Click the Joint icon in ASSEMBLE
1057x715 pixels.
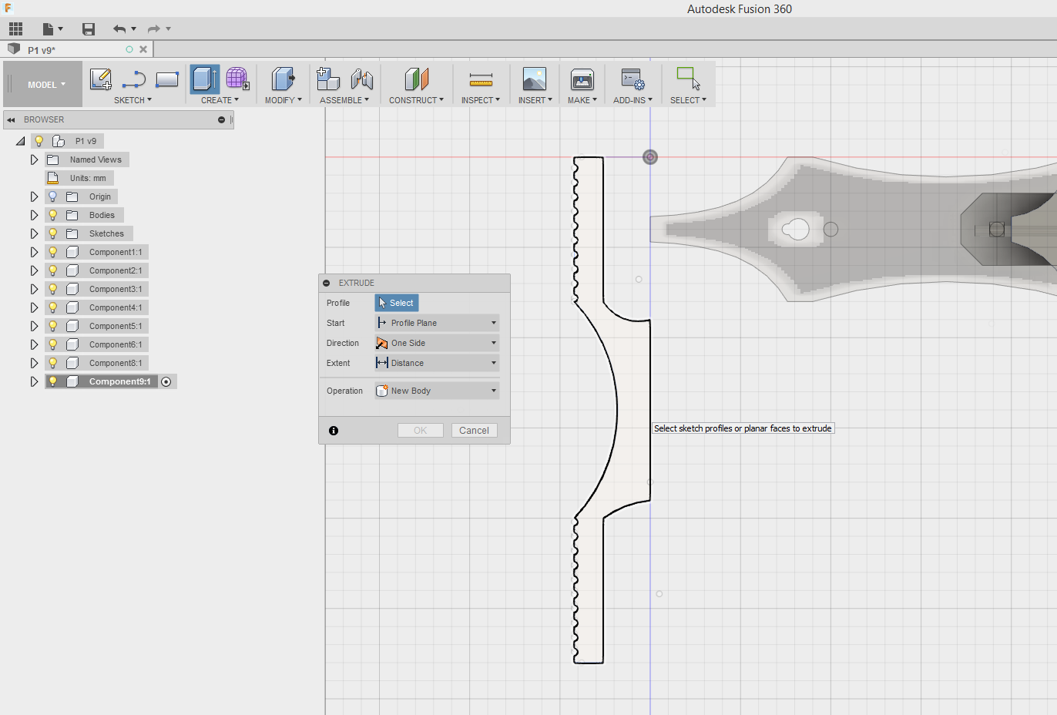(362, 79)
